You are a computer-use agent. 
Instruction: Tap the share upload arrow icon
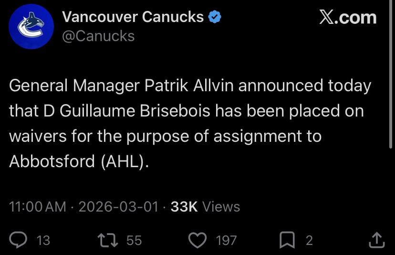coord(376,240)
